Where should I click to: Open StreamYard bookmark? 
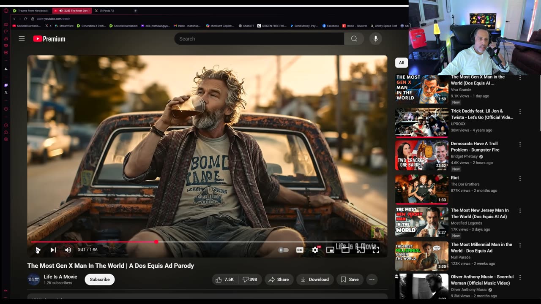click(x=64, y=26)
